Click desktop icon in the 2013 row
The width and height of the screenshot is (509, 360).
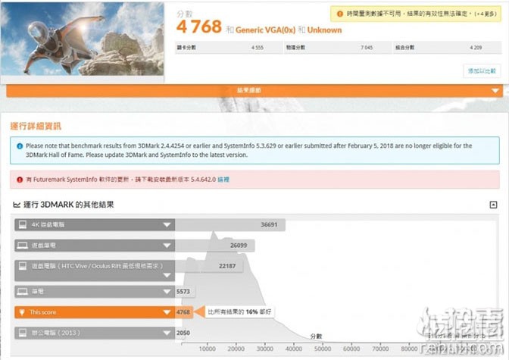point(23,333)
